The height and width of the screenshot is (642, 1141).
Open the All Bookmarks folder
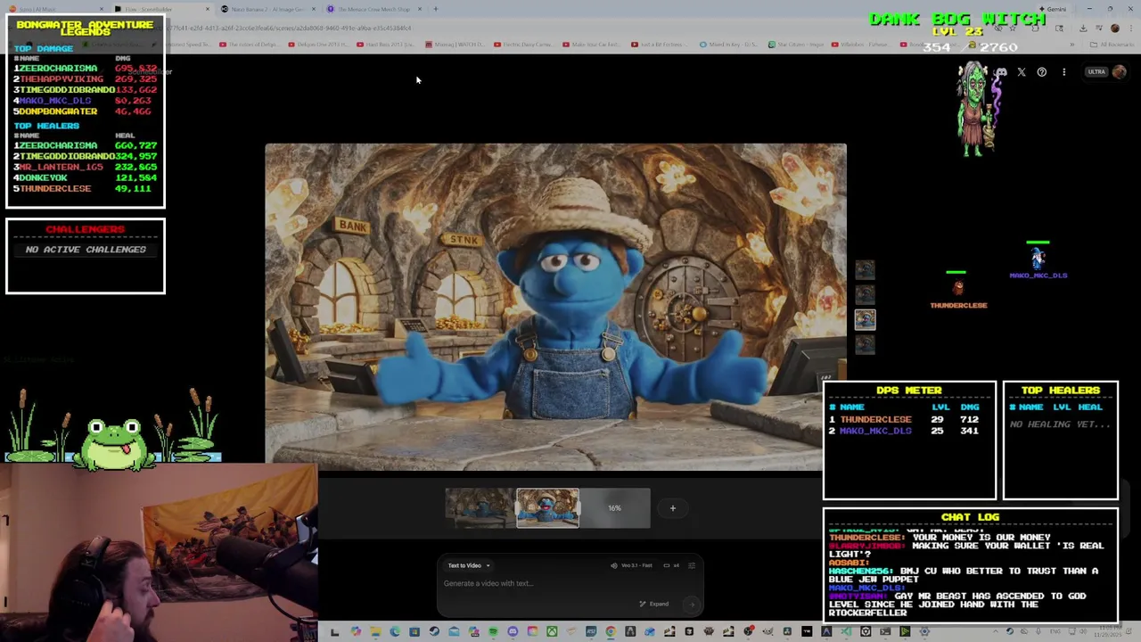(x=1112, y=45)
